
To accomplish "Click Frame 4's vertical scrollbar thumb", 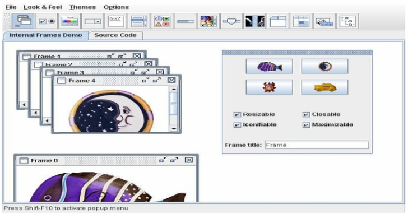I will (x=173, y=103).
